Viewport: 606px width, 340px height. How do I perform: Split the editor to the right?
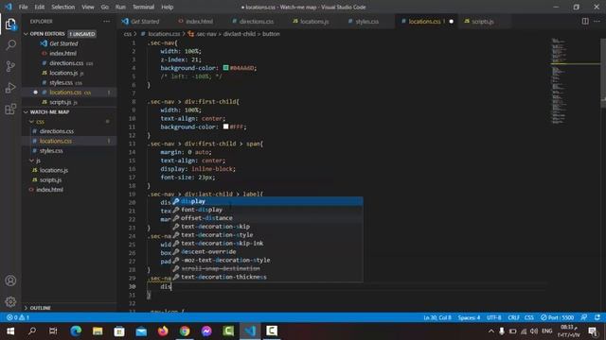pos(585,21)
